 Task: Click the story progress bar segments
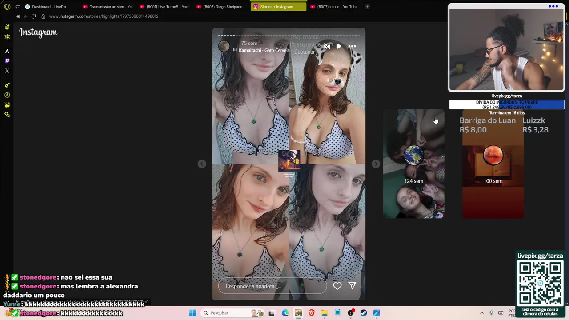tap(289, 35)
